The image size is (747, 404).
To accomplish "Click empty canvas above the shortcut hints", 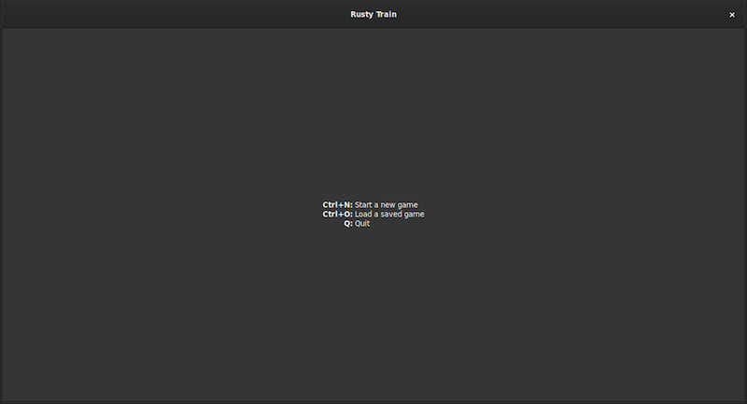I will (x=373, y=112).
